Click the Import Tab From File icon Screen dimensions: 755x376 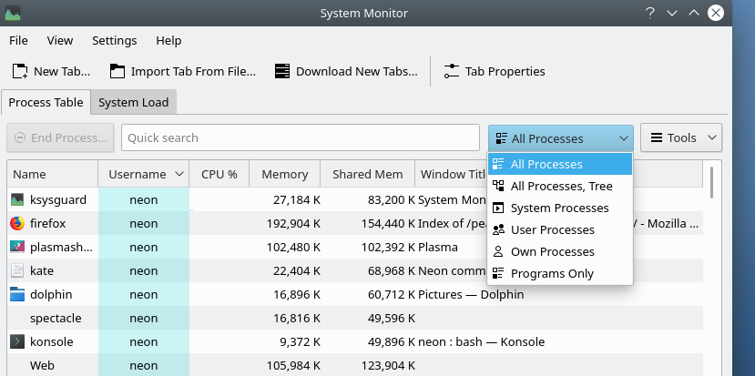tap(117, 71)
